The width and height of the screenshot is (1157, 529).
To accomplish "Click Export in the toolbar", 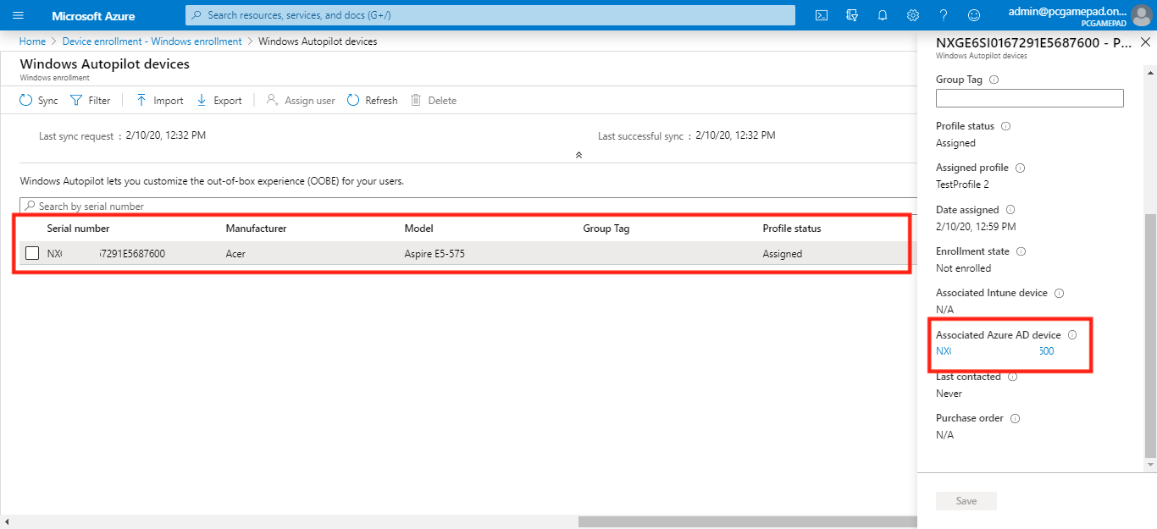I will [219, 101].
